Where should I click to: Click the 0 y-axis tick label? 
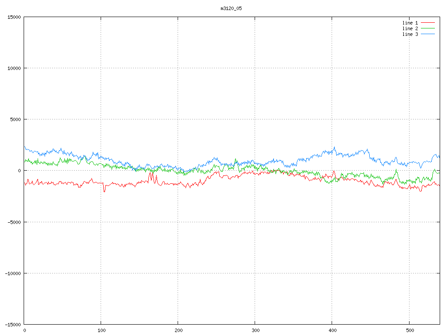[19, 171]
